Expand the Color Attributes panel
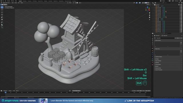This screenshot has width=183, height=103. (x=158, y=61)
